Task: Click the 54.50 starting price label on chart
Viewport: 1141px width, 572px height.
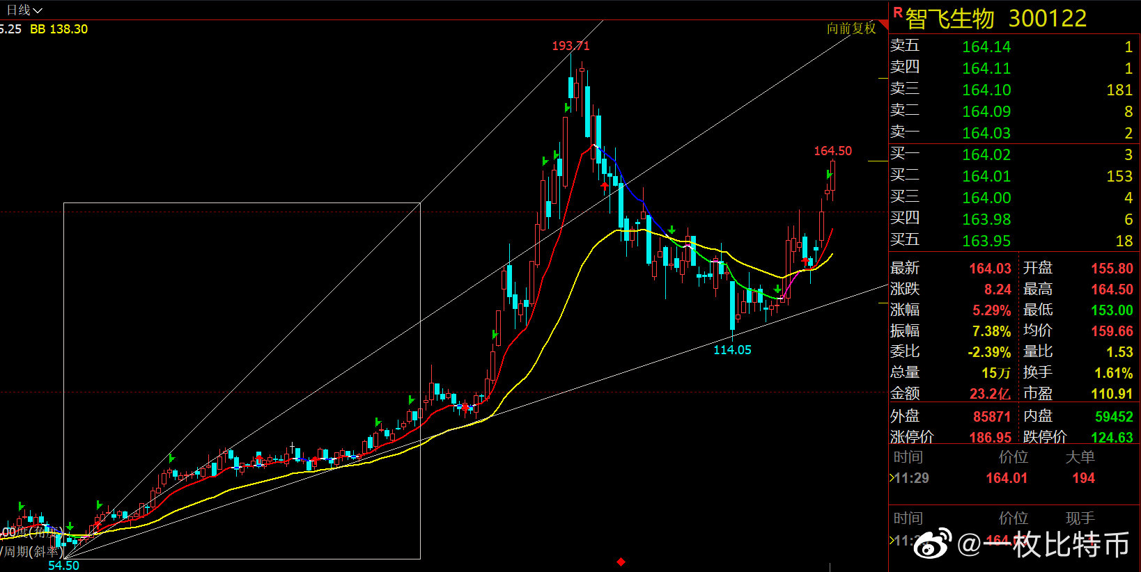Action: pyautogui.click(x=63, y=566)
